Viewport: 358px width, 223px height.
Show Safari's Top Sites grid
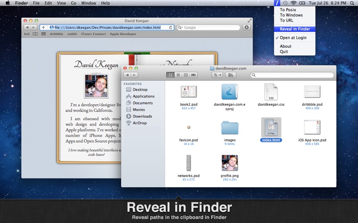[x=43, y=34]
